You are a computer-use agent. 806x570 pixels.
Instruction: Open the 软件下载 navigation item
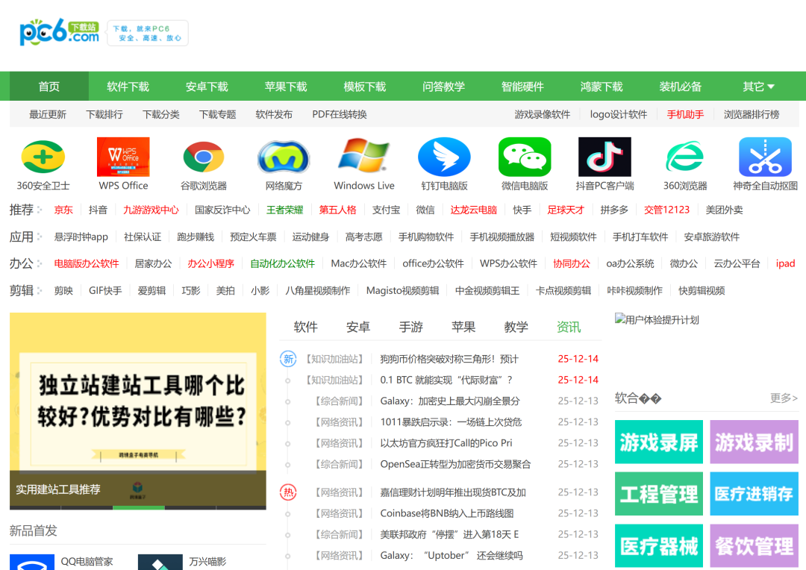[128, 87]
